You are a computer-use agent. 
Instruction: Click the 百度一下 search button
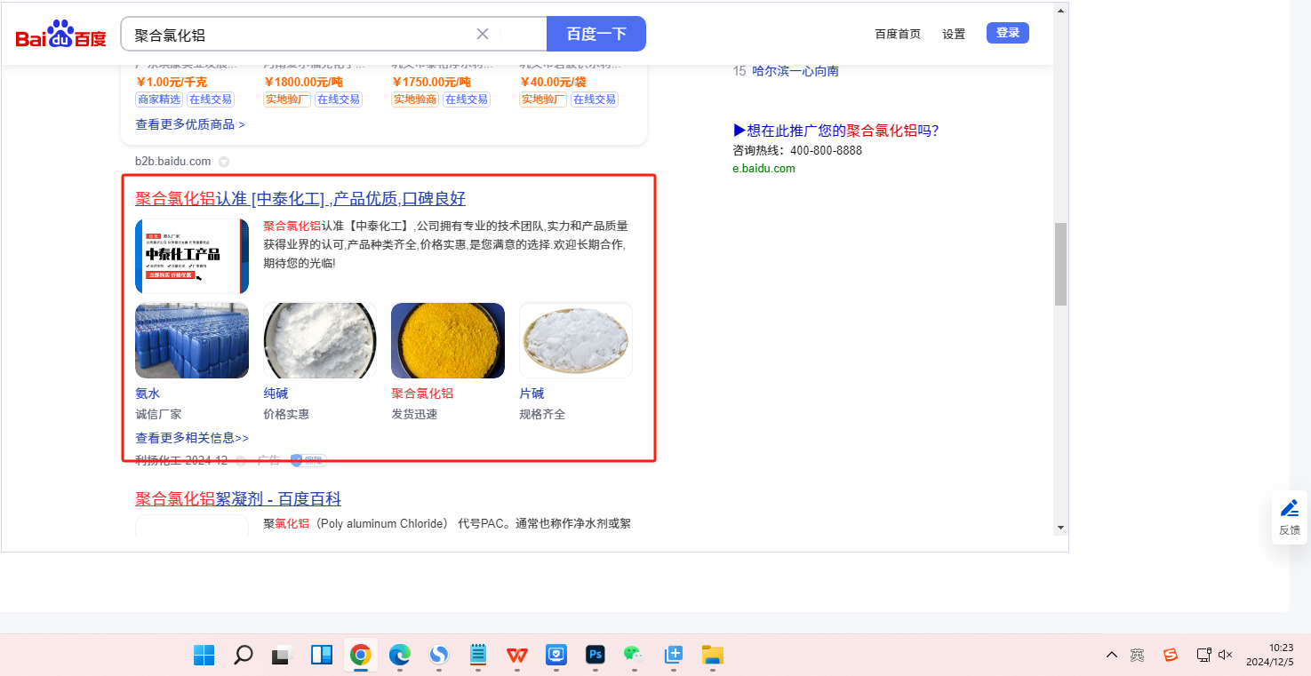click(x=596, y=34)
